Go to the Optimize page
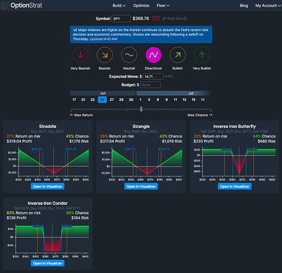The width and height of the screenshot is (282, 273). [x=141, y=5]
